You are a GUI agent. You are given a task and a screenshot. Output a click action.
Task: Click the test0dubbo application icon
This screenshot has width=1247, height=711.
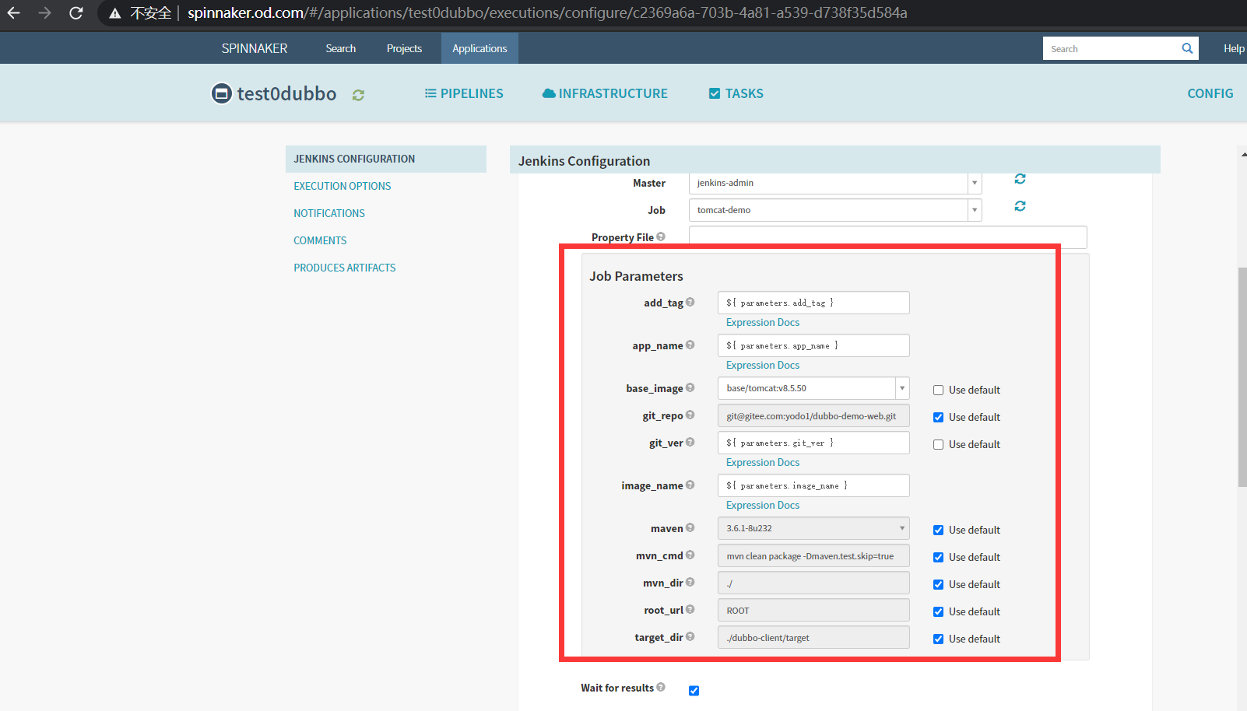coord(222,93)
